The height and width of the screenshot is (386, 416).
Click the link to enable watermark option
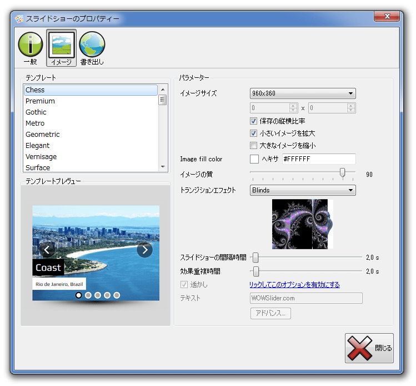point(294,285)
